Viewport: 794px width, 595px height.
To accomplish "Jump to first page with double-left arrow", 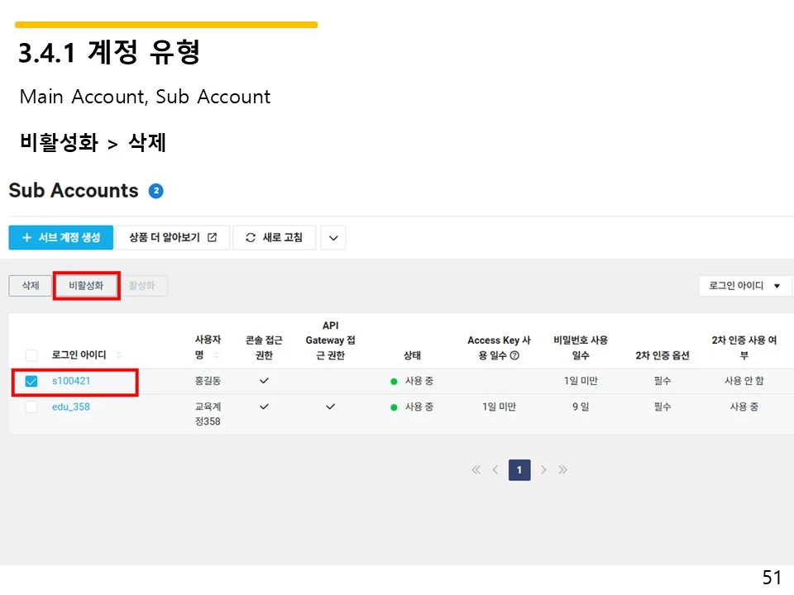I will [476, 469].
